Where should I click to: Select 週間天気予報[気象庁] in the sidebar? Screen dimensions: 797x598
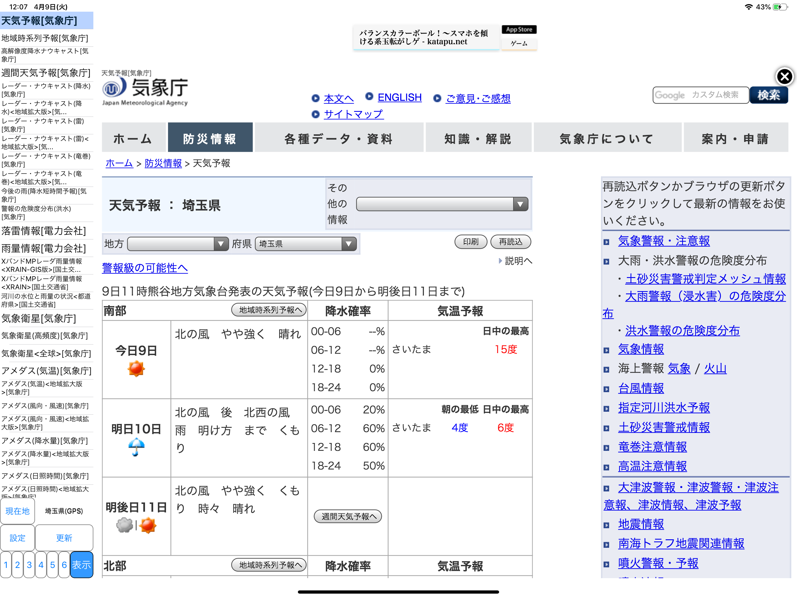pyautogui.click(x=46, y=73)
